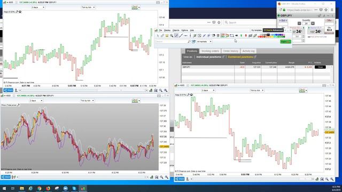The height and width of the screenshot is (192, 342).
Task: Click the search magnifier icon beside instrument search
Action: click(x=189, y=42)
